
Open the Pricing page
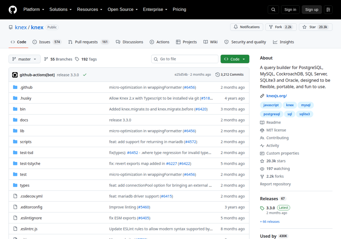pyautogui.click(x=179, y=10)
